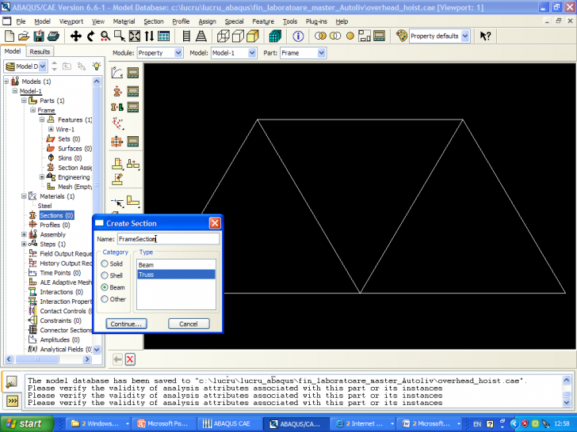Screen dimensions: 577x432
Task: Click the section Name input field
Action: click(168, 238)
